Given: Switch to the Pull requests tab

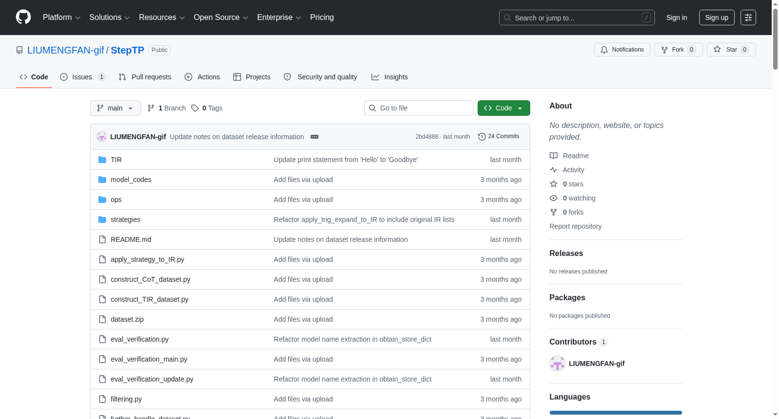Looking at the screenshot, I should click(145, 77).
